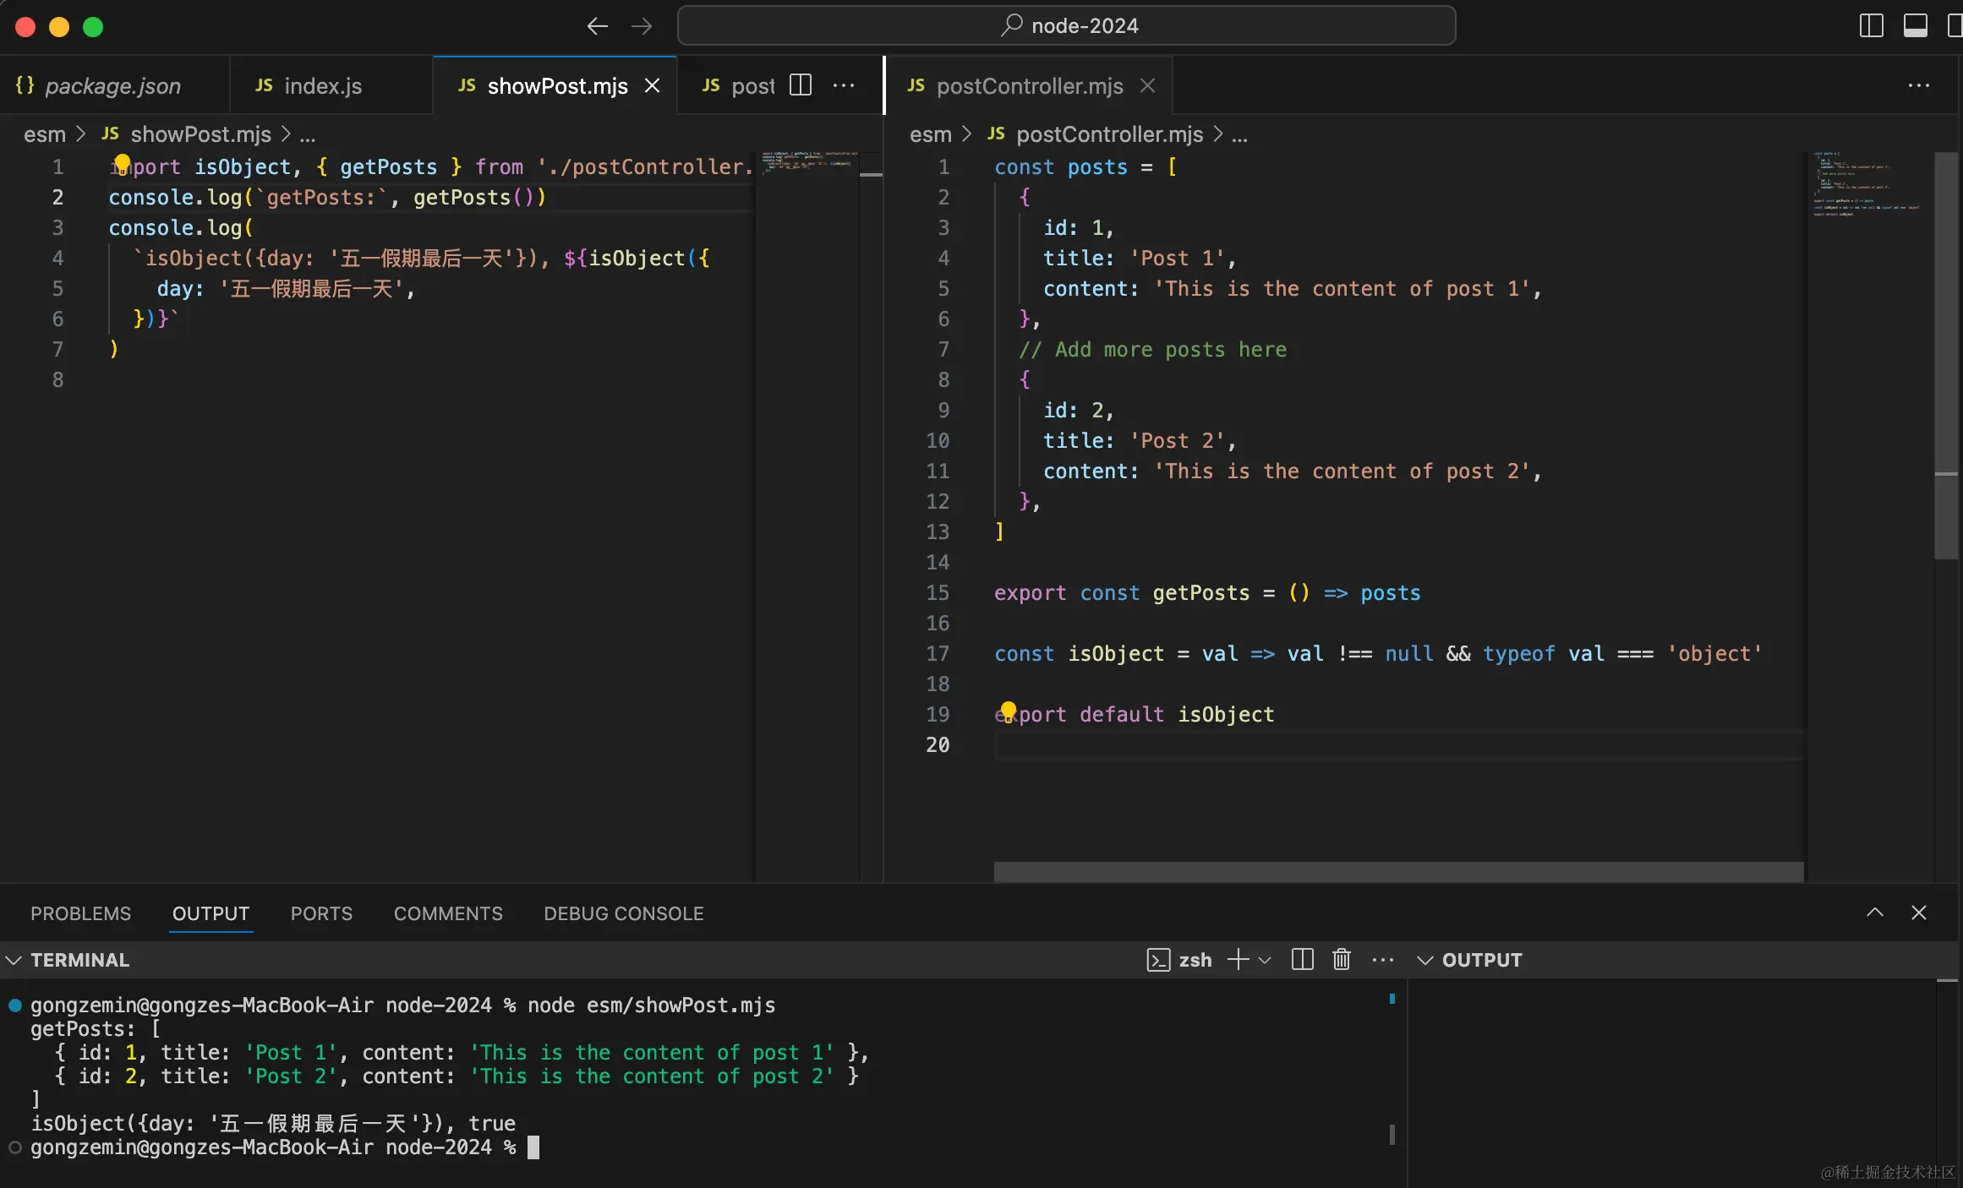Viewport: 1963px width, 1188px height.
Task: Add a new terminal with the plus icon
Action: point(1237,960)
